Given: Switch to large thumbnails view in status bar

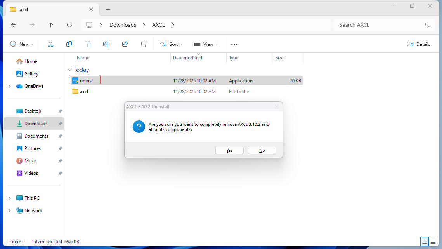Looking at the screenshot, I should click(x=433, y=242).
